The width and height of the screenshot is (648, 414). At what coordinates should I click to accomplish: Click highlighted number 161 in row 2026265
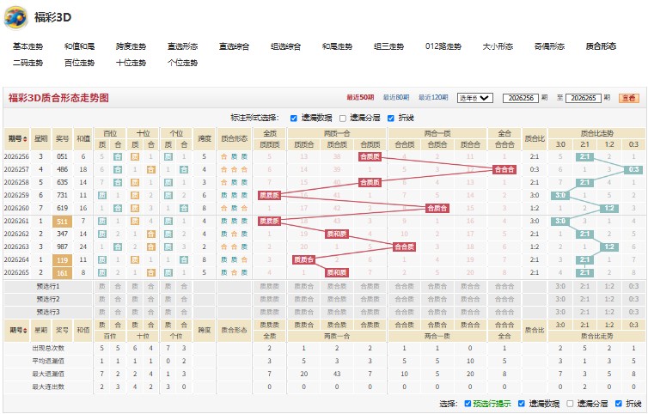(x=63, y=273)
